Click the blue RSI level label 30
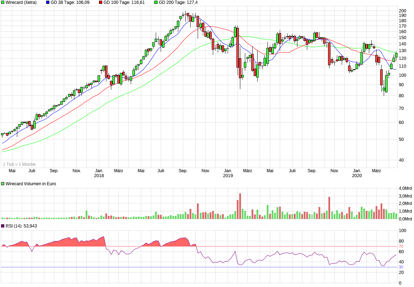Viewport: 414px width, 287px height. pos(401,267)
